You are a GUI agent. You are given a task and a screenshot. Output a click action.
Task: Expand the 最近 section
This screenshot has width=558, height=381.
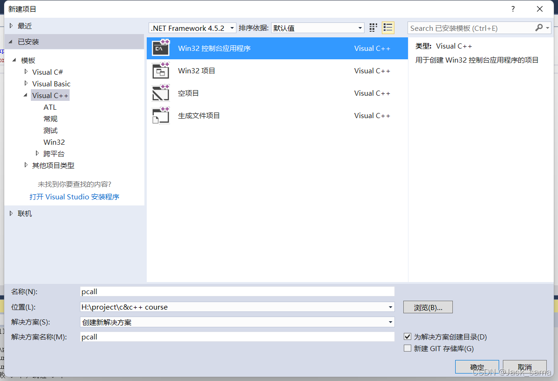click(11, 26)
